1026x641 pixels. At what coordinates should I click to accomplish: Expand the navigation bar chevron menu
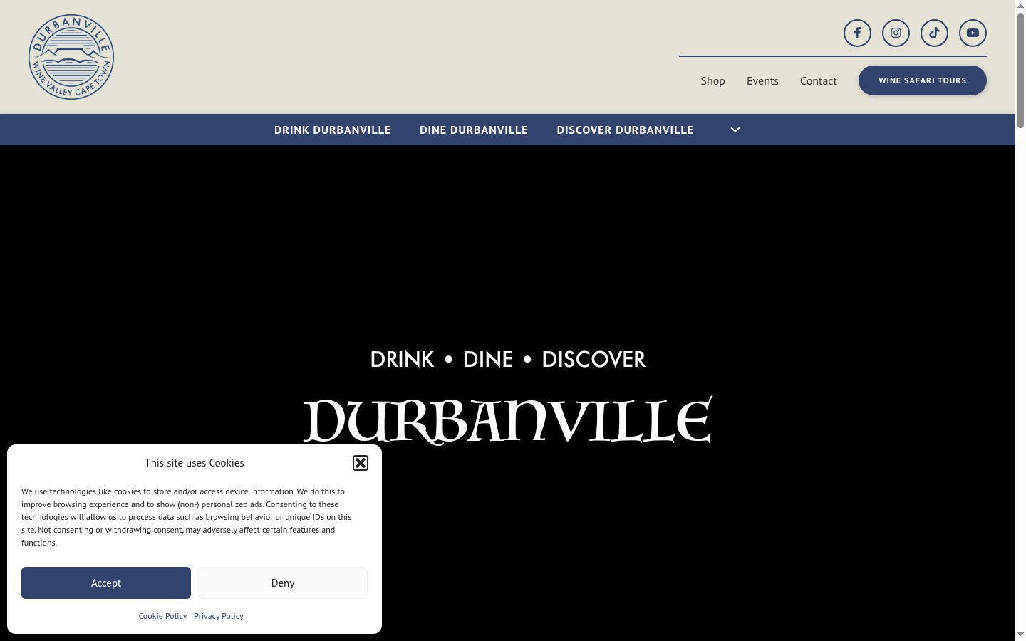tap(735, 130)
